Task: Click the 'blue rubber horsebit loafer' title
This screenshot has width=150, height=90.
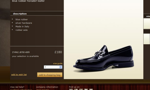Action: tap(28, 1)
